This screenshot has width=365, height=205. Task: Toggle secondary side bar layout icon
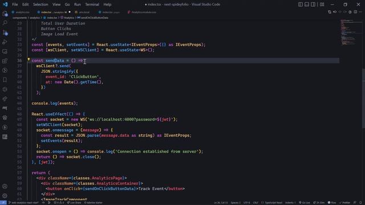coord(313,5)
